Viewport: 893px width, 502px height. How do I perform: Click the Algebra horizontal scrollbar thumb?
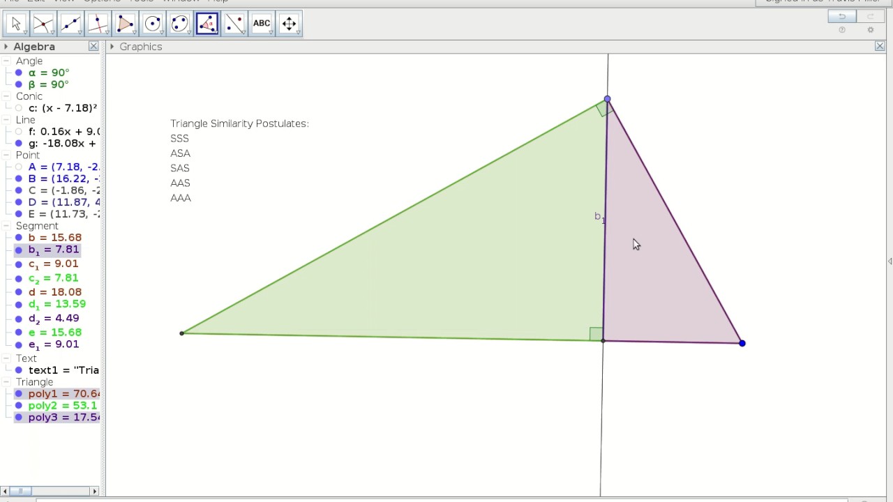(x=22, y=492)
